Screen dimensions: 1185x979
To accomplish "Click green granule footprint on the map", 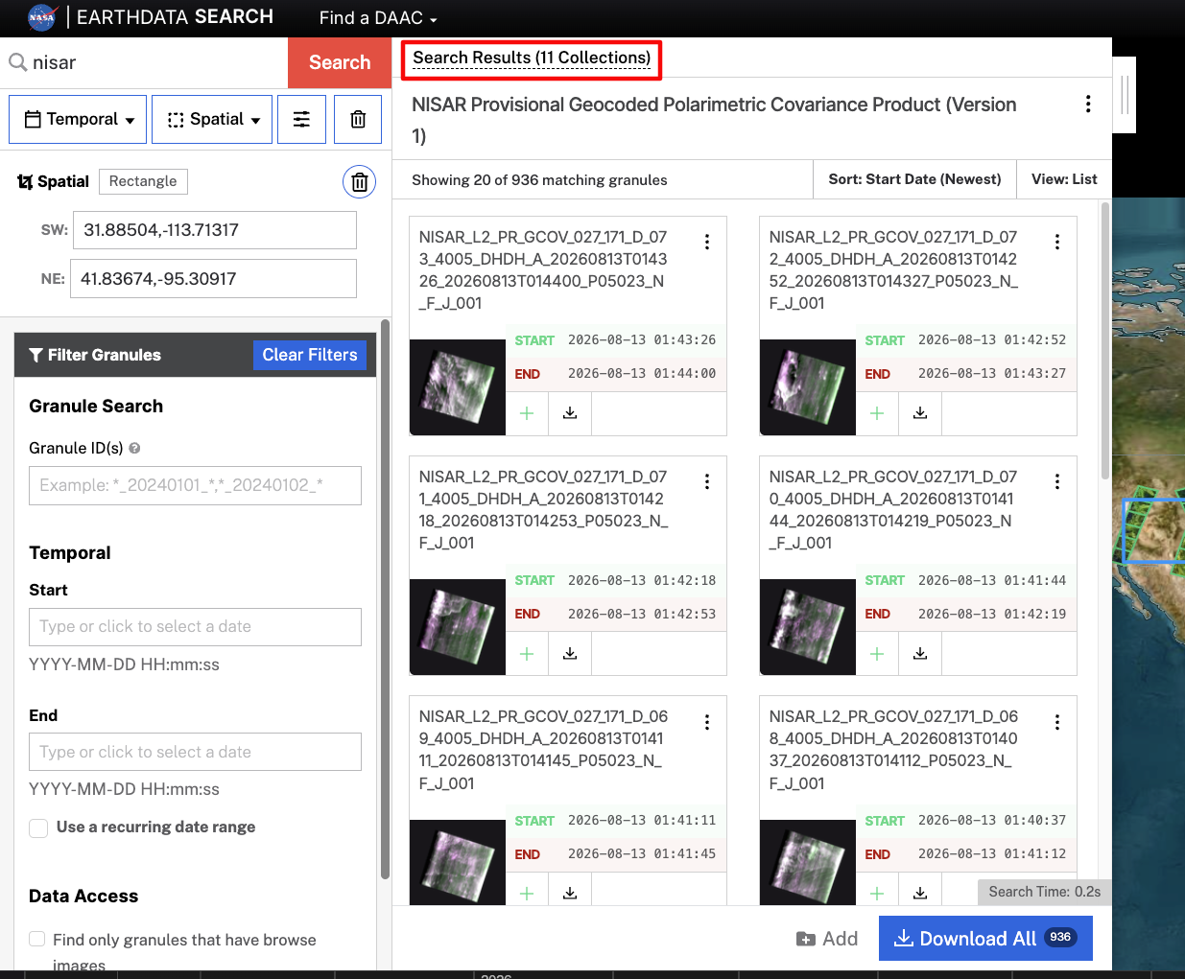I will point(1138,528).
